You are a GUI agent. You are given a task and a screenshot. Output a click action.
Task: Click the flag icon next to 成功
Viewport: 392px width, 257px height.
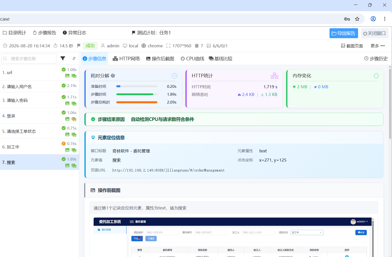coord(79,46)
